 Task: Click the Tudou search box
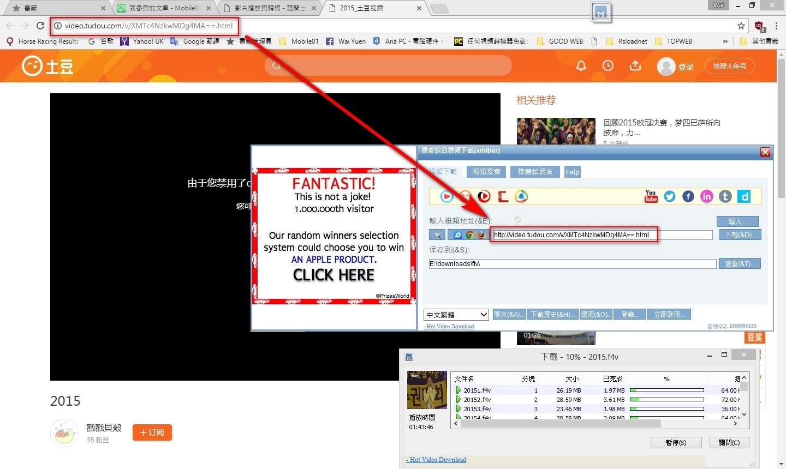click(388, 66)
